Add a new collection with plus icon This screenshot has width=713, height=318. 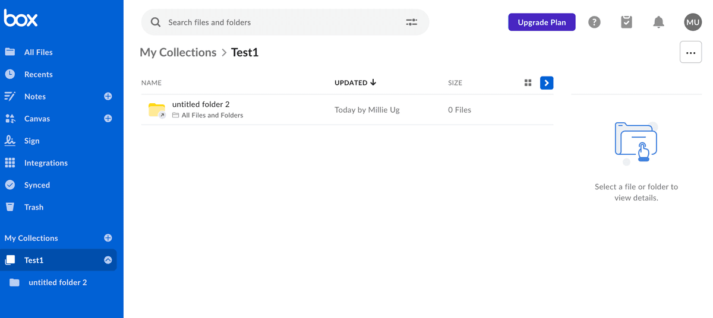[108, 238]
